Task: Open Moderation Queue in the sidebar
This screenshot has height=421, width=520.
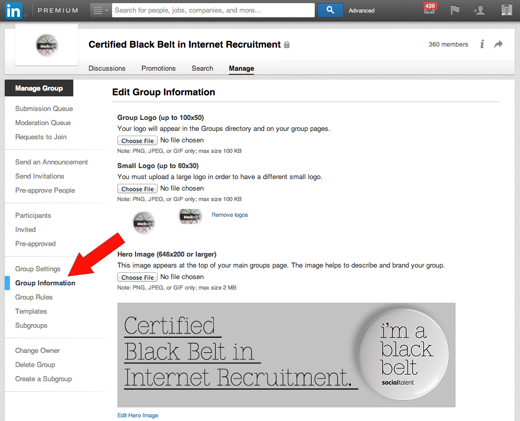Action: pyautogui.click(x=43, y=123)
